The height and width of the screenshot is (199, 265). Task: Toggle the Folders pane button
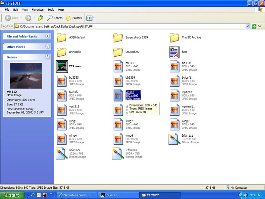(x=74, y=18)
